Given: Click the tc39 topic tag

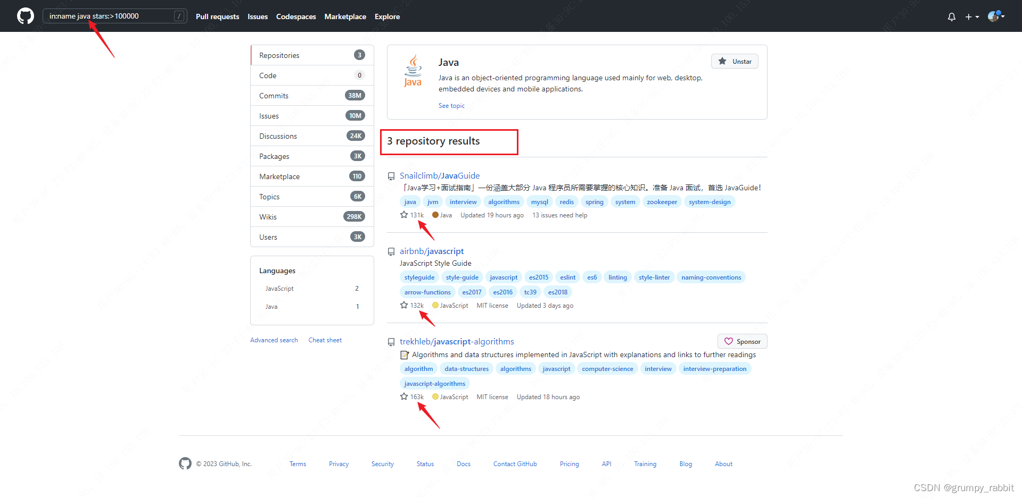Looking at the screenshot, I should (530, 292).
